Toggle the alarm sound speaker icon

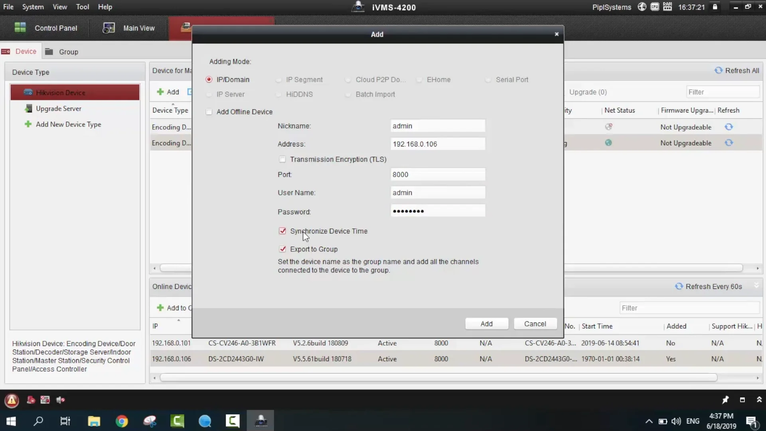[x=60, y=400]
